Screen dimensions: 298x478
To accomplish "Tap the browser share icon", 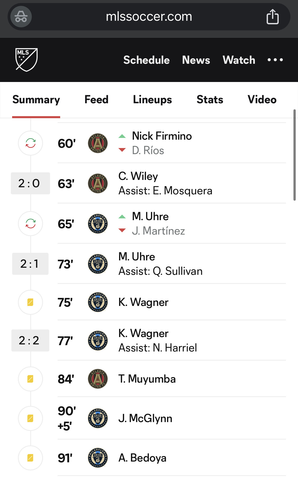I will pos(272,17).
